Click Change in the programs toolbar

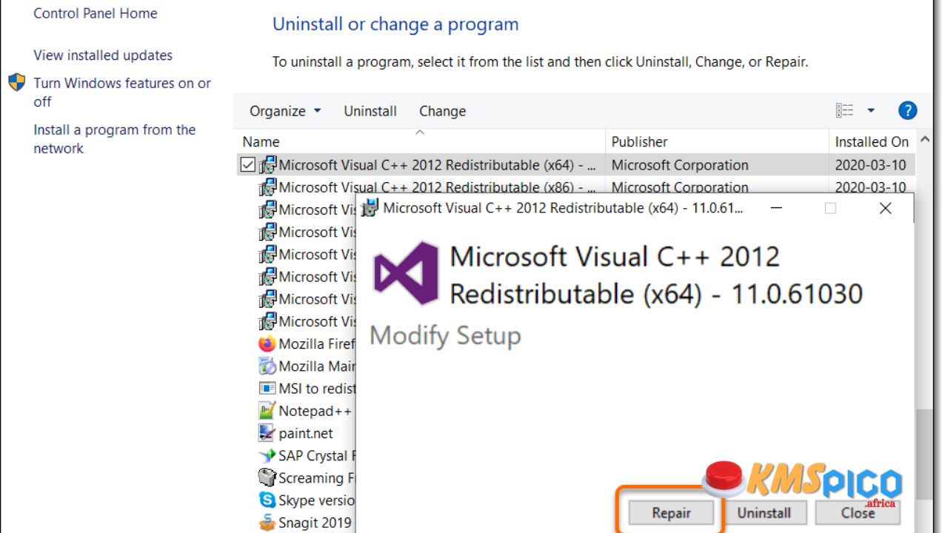point(443,111)
